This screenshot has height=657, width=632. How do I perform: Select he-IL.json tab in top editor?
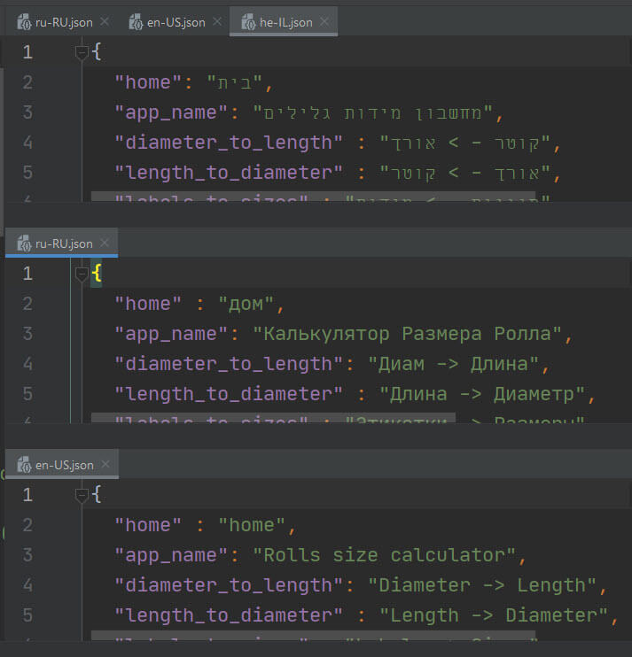coord(285,22)
